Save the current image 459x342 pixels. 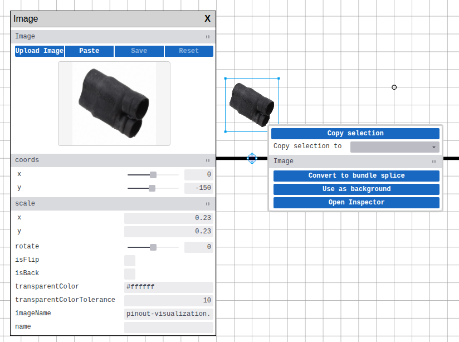pyautogui.click(x=139, y=51)
